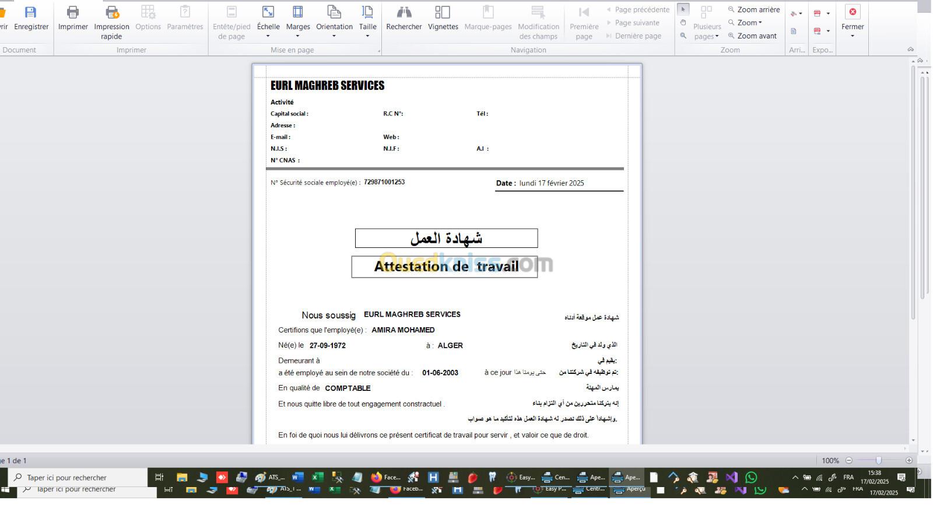
Task: Click the status bar zoom-in plus icon
Action: coord(909,460)
